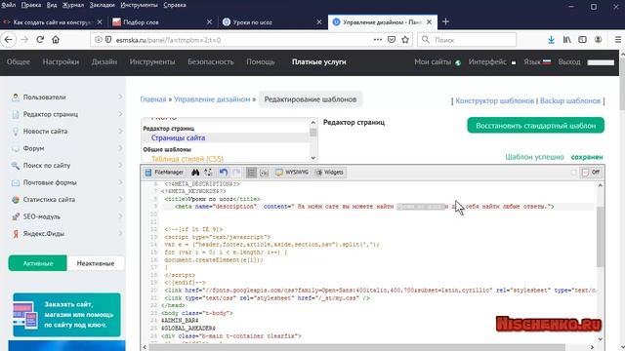625x351 pixels.
Task: Click the find and replace icon
Action: point(208,173)
